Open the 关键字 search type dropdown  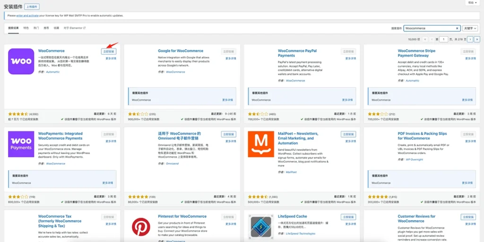click(470, 28)
